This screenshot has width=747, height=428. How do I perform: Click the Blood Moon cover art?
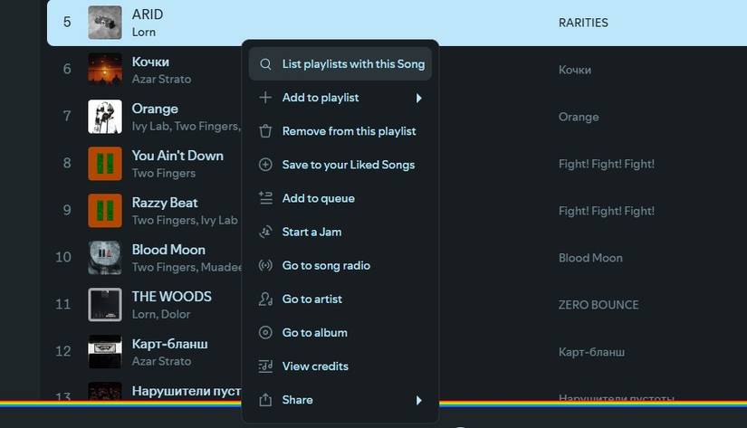(x=105, y=258)
